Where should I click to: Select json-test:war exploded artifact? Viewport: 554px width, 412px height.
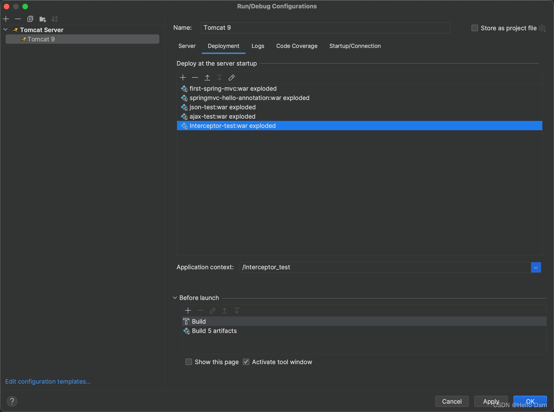coord(360,107)
